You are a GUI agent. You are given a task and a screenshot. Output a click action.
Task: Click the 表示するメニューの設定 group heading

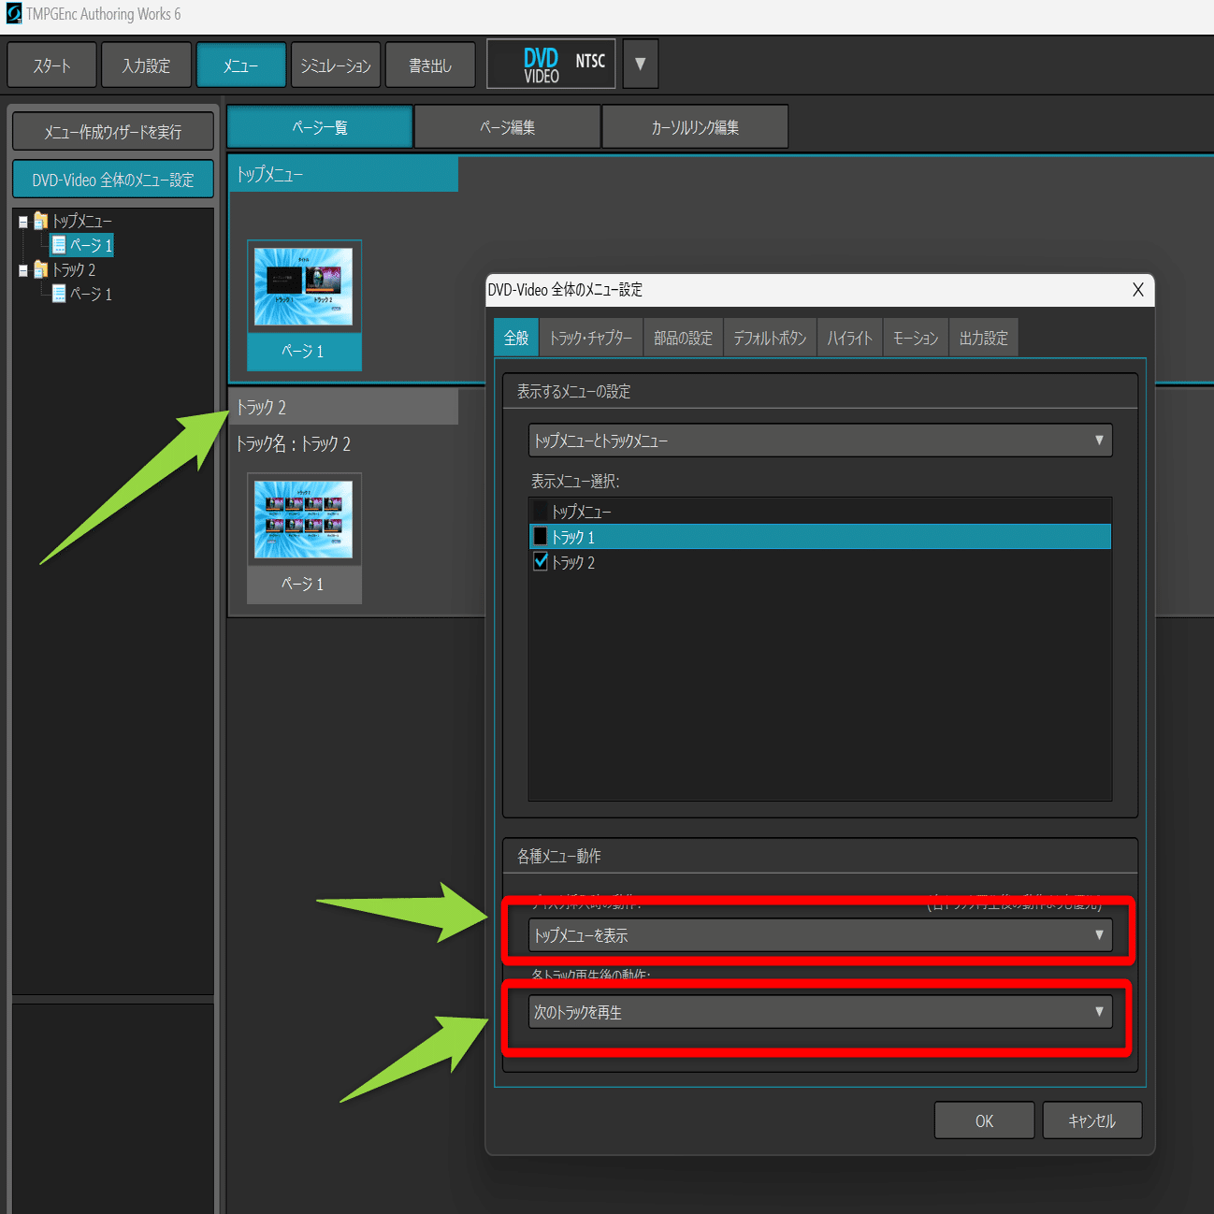pyautogui.click(x=573, y=391)
